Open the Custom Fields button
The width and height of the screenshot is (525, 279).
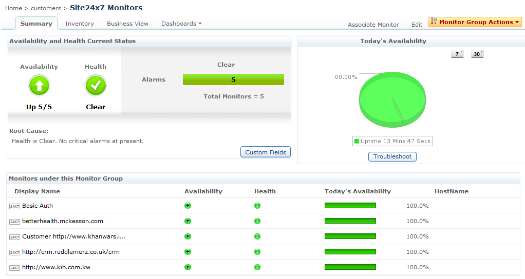pos(266,152)
